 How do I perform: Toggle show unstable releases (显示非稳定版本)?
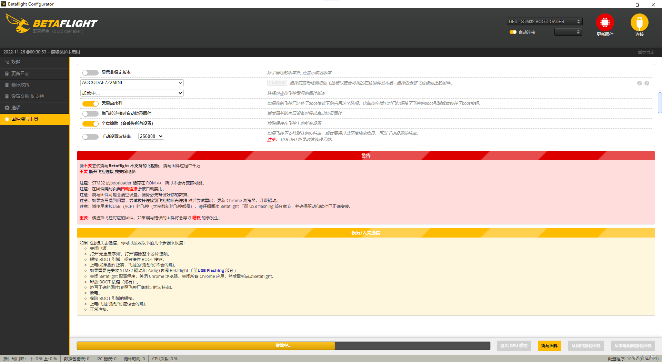pyautogui.click(x=90, y=73)
